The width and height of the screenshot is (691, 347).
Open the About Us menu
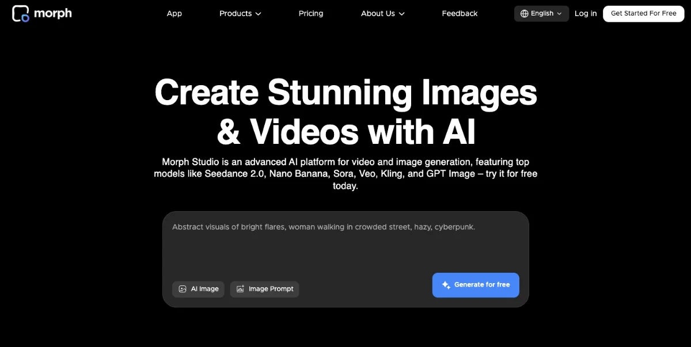coord(383,13)
